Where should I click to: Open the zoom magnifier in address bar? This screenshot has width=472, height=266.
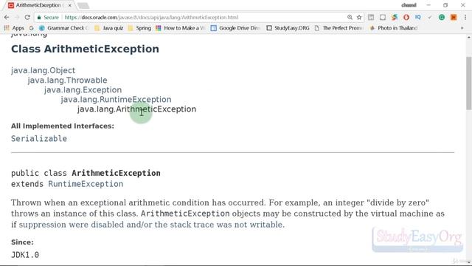pyautogui.click(x=350, y=18)
